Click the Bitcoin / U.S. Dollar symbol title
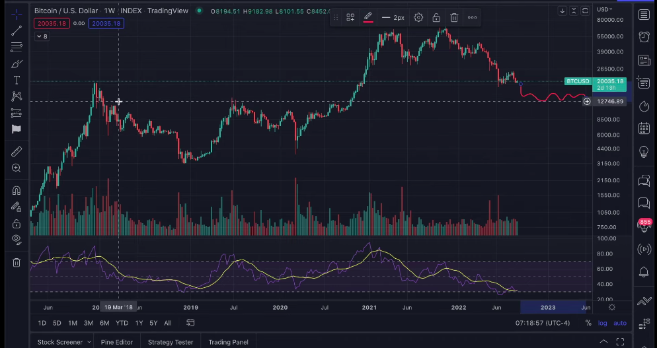Image resolution: width=657 pixels, height=348 pixels. tap(66, 11)
